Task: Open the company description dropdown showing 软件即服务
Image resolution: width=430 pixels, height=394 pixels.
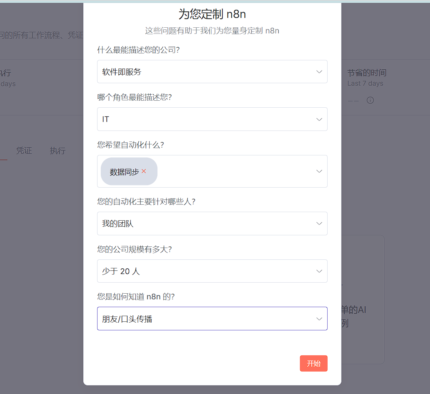Action: [x=212, y=71]
